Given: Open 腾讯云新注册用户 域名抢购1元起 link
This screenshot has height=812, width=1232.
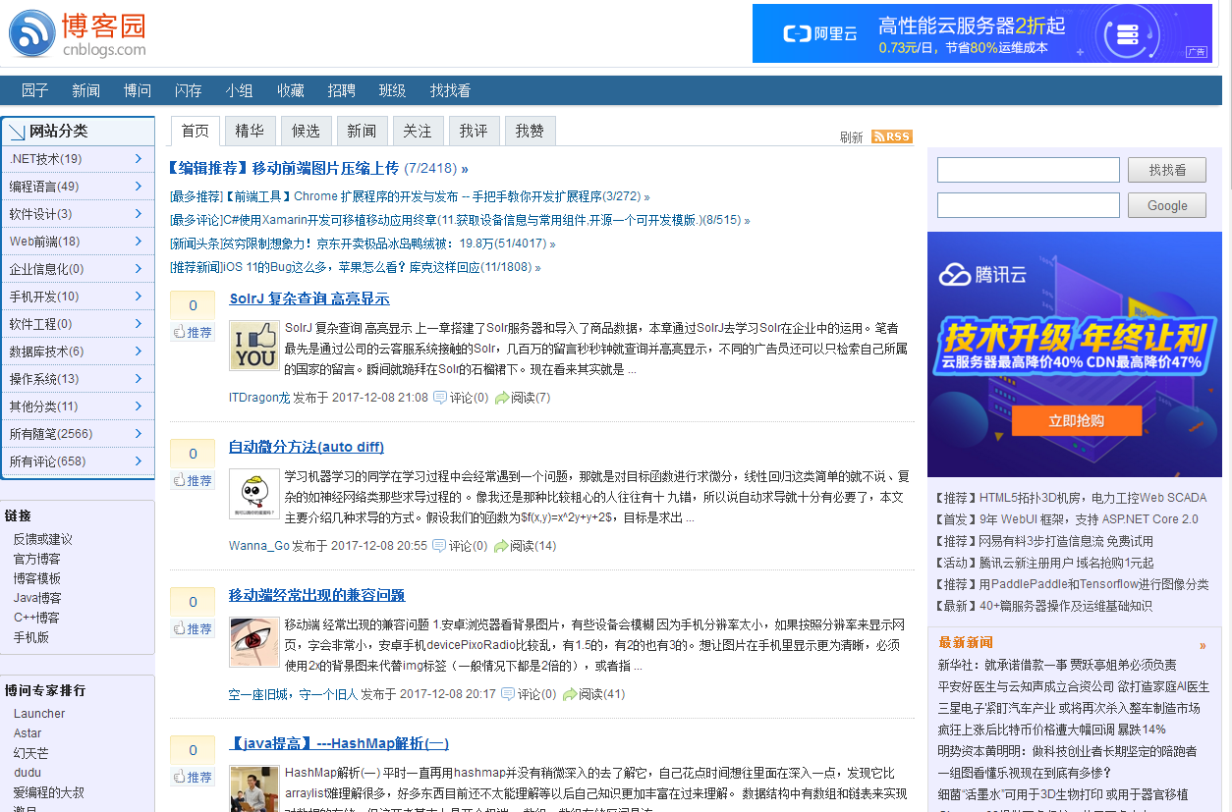Looking at the screenshot, I should coord(1067,563).
